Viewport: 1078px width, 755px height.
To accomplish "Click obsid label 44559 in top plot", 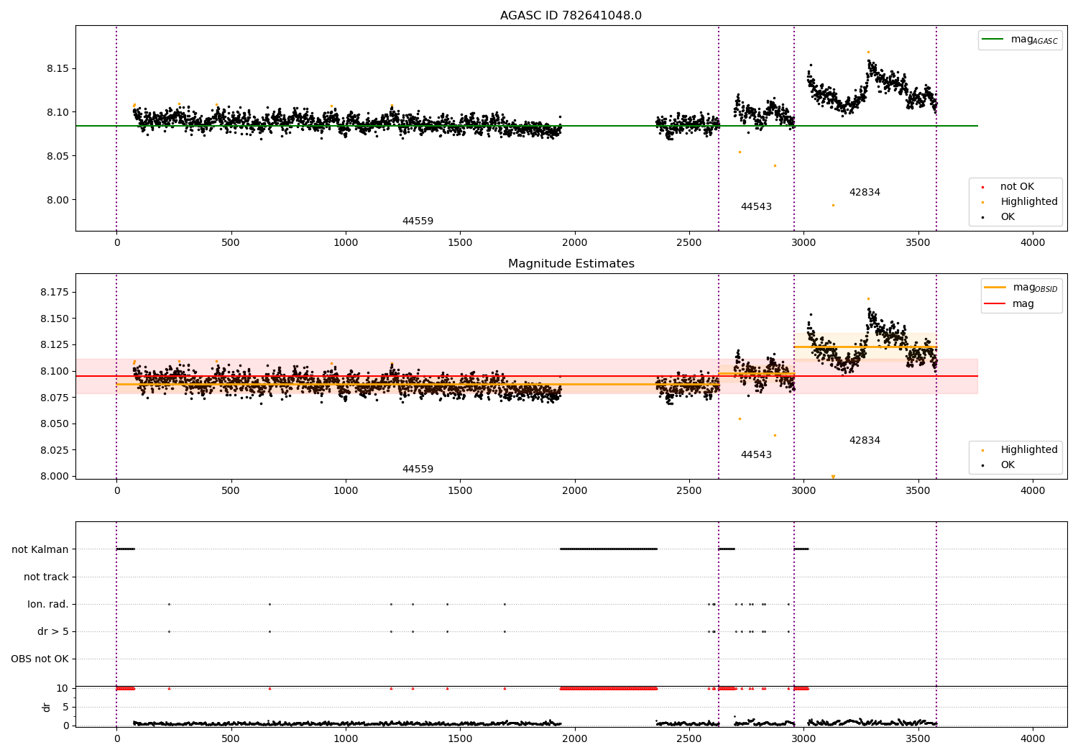I will click(x=418, y=221).
